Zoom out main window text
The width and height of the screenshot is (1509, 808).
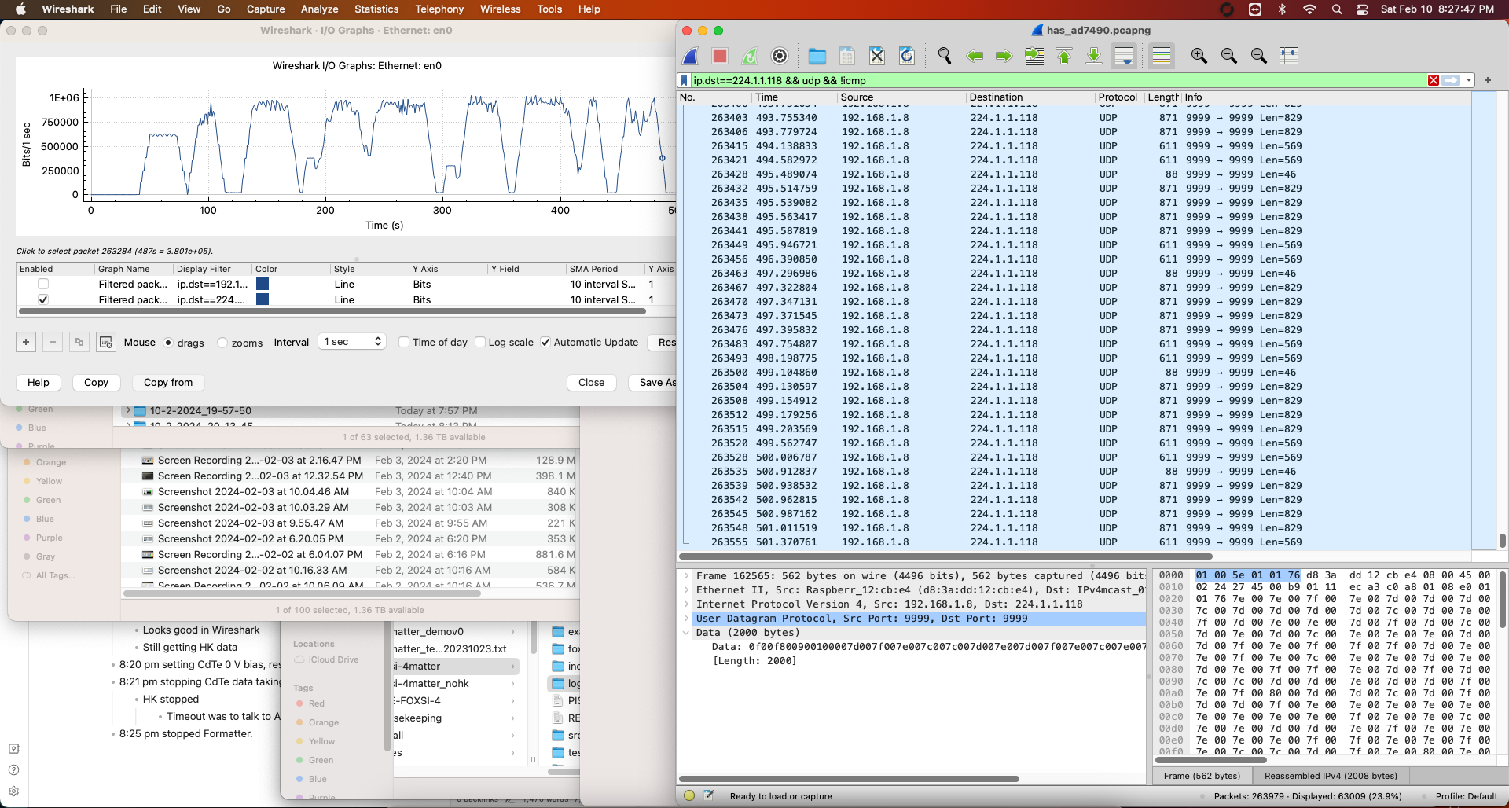pyautogui.click(x=1229, y=56)
